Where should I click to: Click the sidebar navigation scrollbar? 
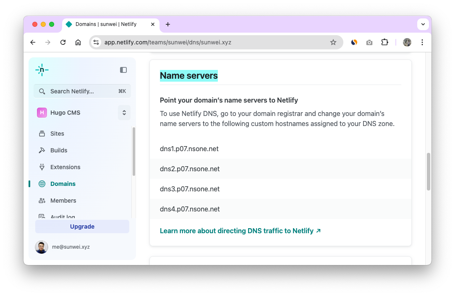[134, 151]
